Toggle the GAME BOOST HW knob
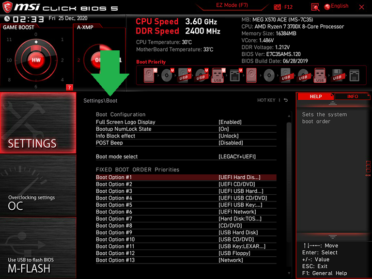The width and height of the screenshot is (372, 279). click(36, 60)
